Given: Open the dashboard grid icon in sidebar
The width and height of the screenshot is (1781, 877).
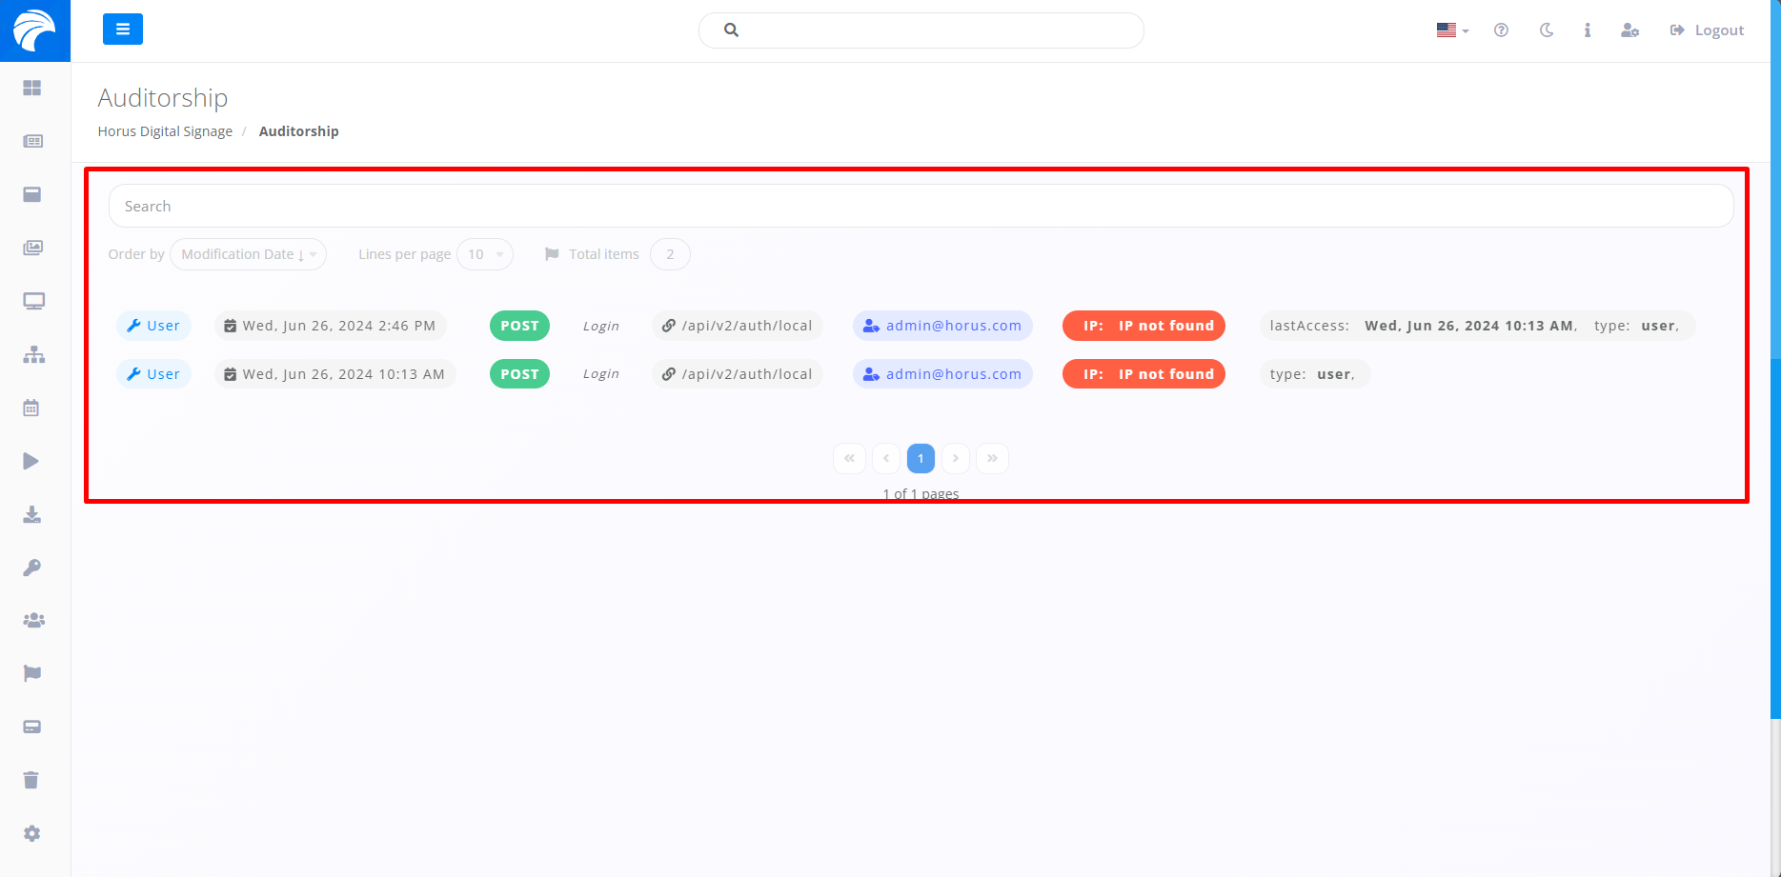Looking at the screenshot, I should [x=32, y=88].
